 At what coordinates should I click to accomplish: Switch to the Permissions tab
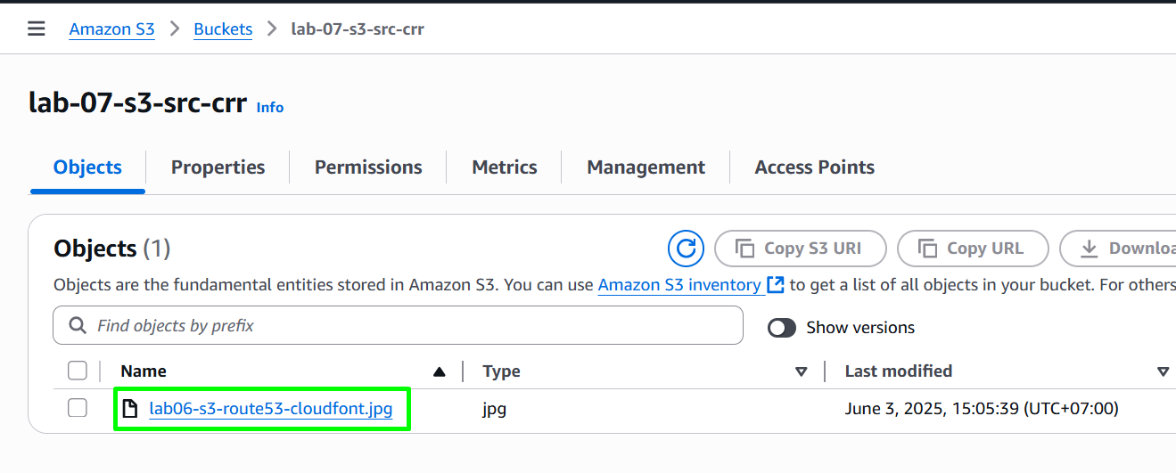point(368,167)
